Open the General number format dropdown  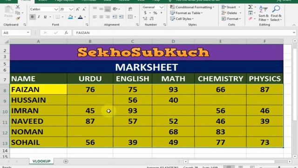click(x=162, y=7)
